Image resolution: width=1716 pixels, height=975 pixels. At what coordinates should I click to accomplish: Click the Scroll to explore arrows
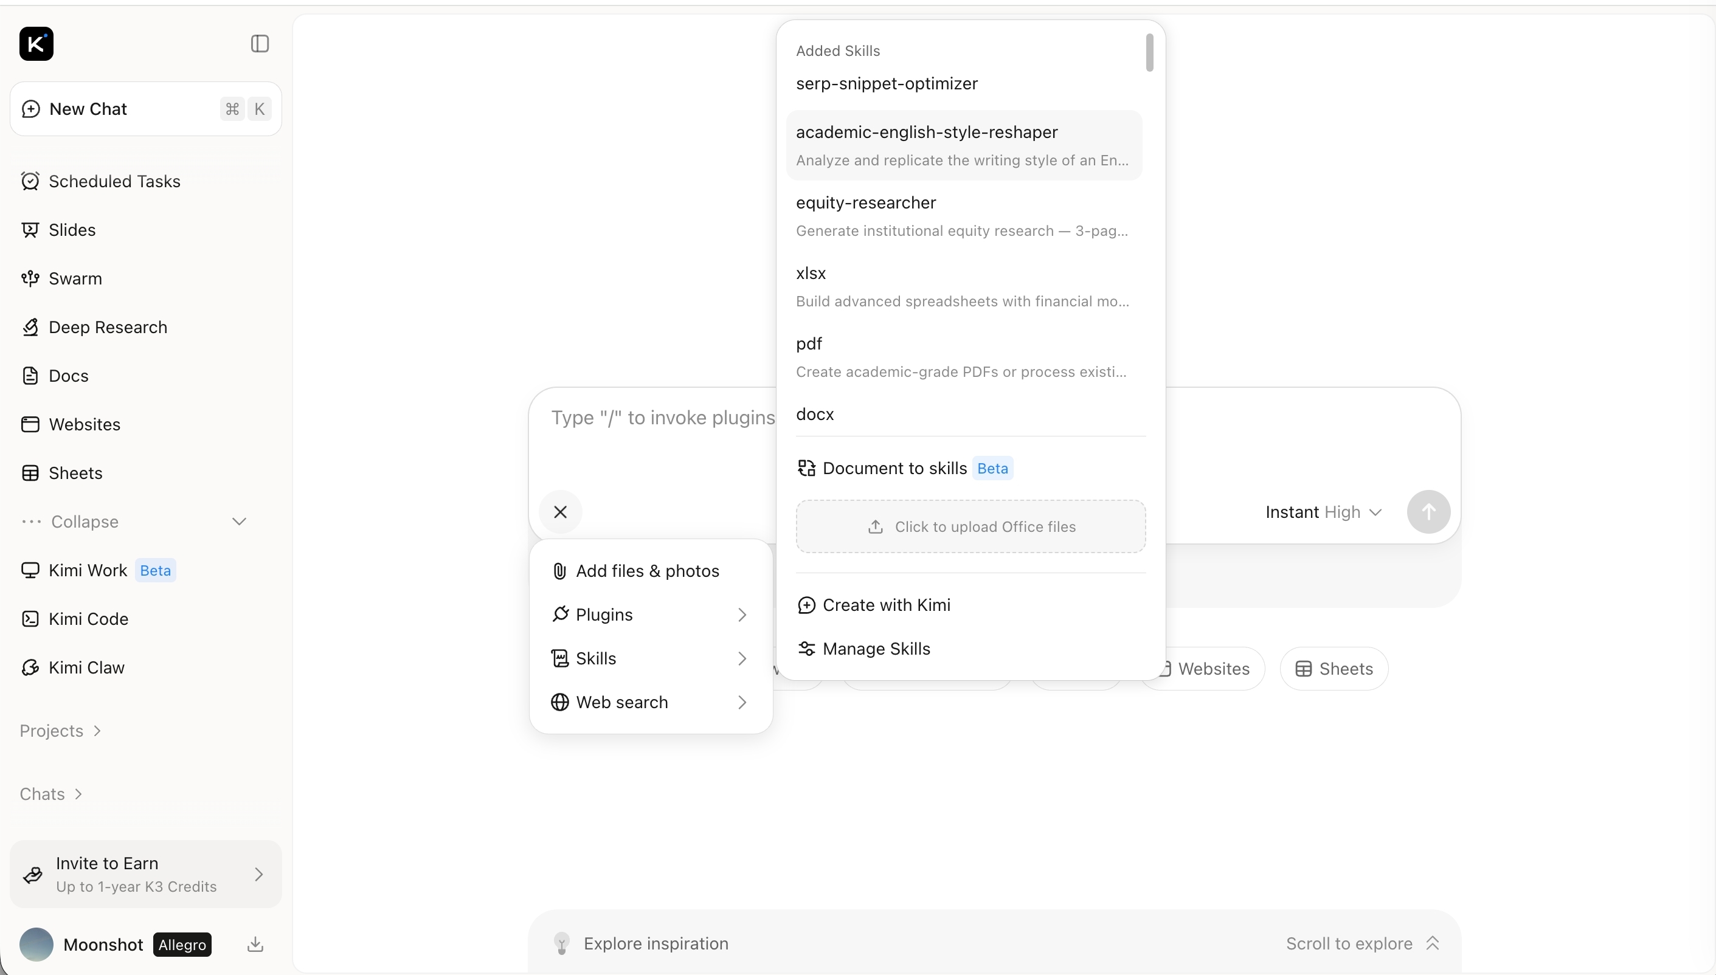(x=1433, y=943)
